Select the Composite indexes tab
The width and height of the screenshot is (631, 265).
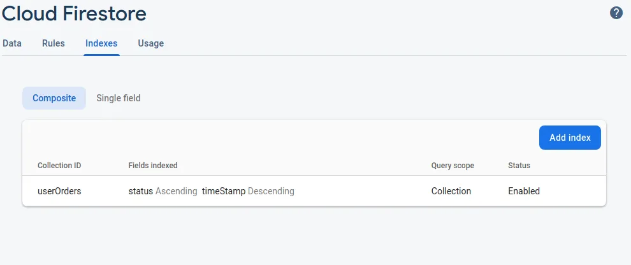[54, 98]
